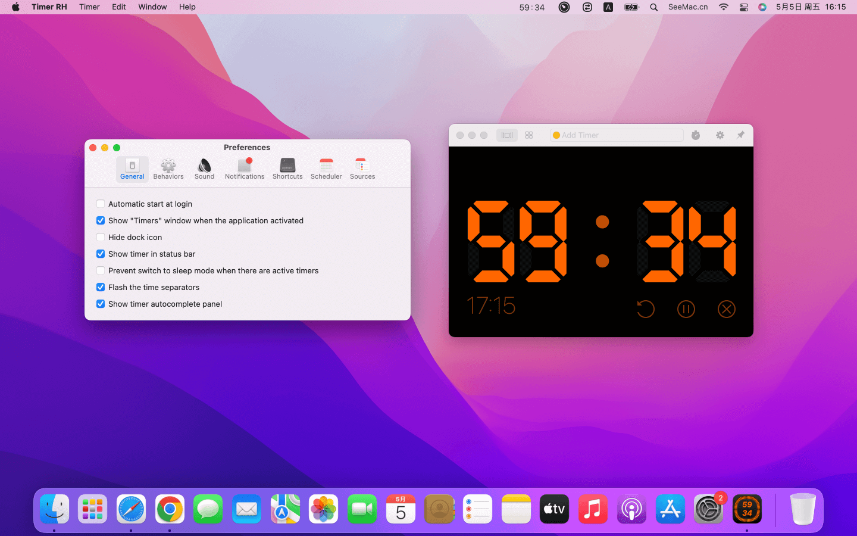857x536 pixels.
Task: Switch to grid view of timers
Action: [x=529, y=135]
